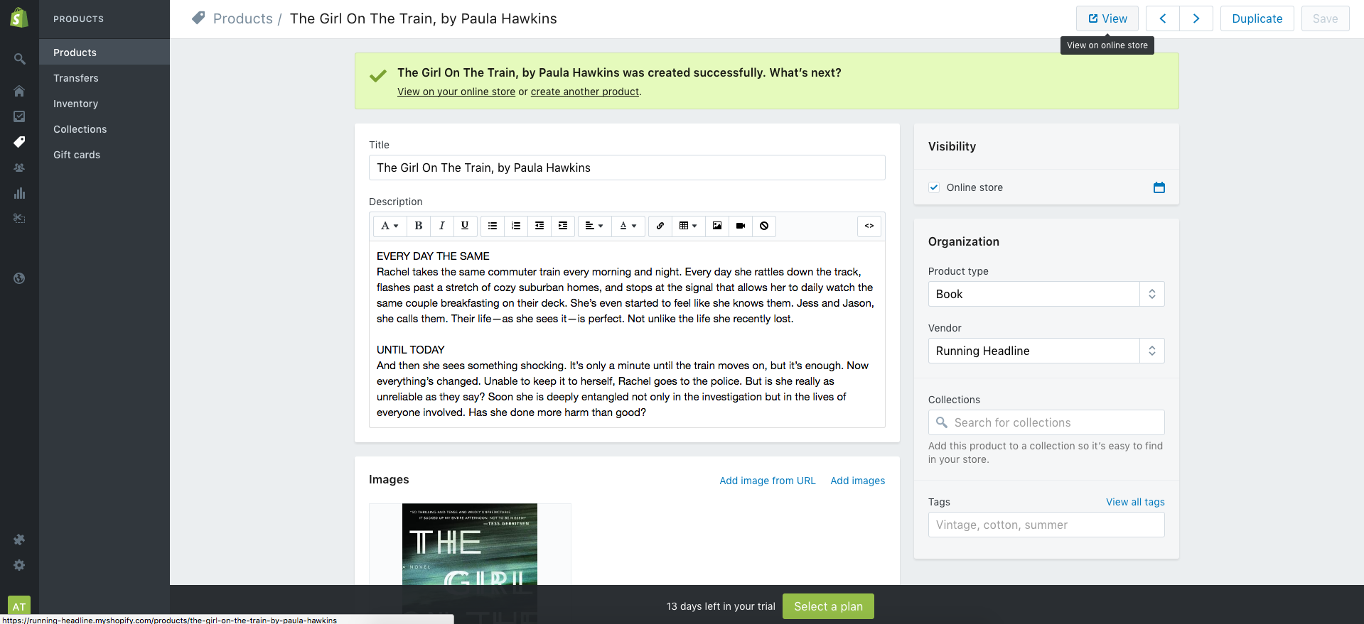Select Inventory in the Products submenu
Viewport: 1364px width, 624px height.
[75, 104]
